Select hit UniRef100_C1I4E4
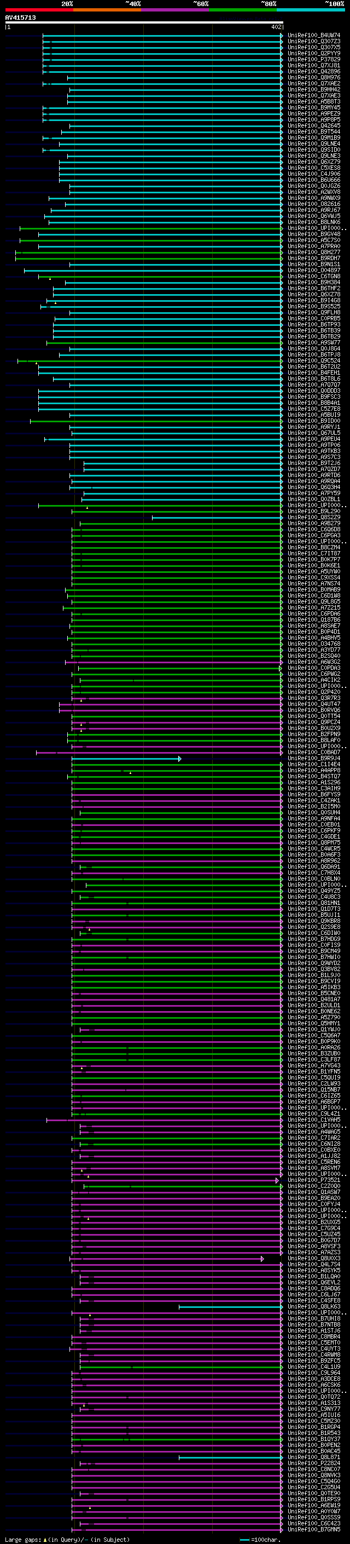 [x=314, y=764]
